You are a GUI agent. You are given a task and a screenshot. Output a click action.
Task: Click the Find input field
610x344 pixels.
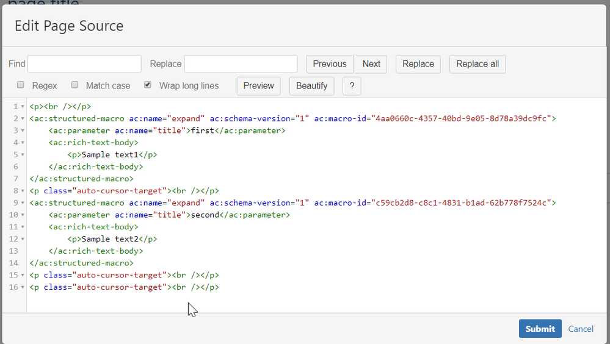click(x=84, y=64)
